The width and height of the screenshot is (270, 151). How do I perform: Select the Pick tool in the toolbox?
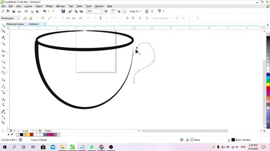click(x=3, y=25)
